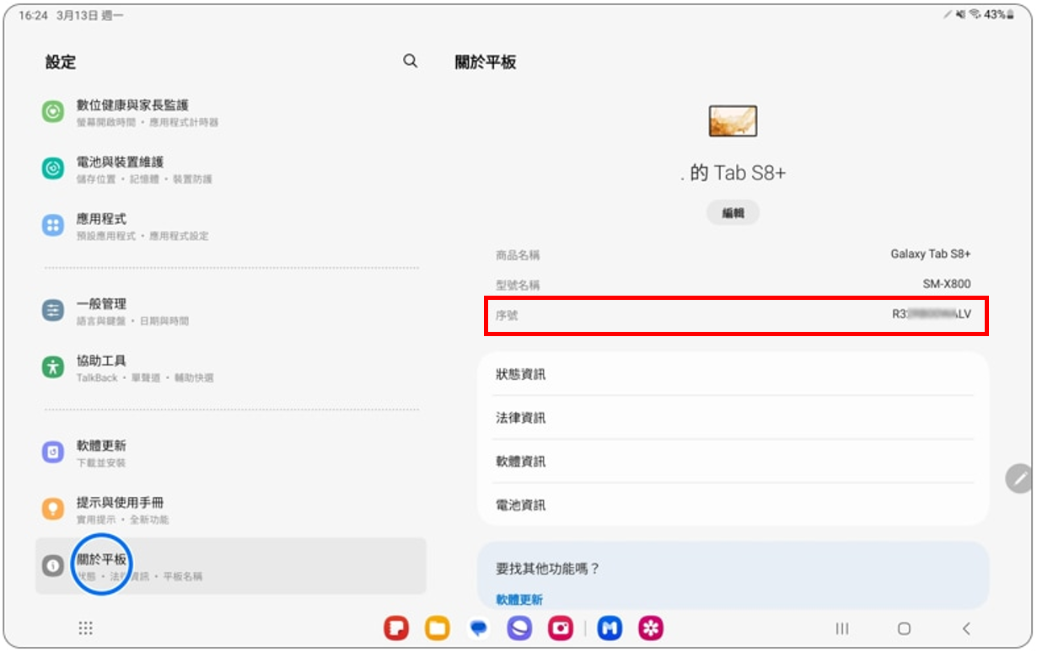Tap the 一般管理 sliders icon

coord(53,310)
